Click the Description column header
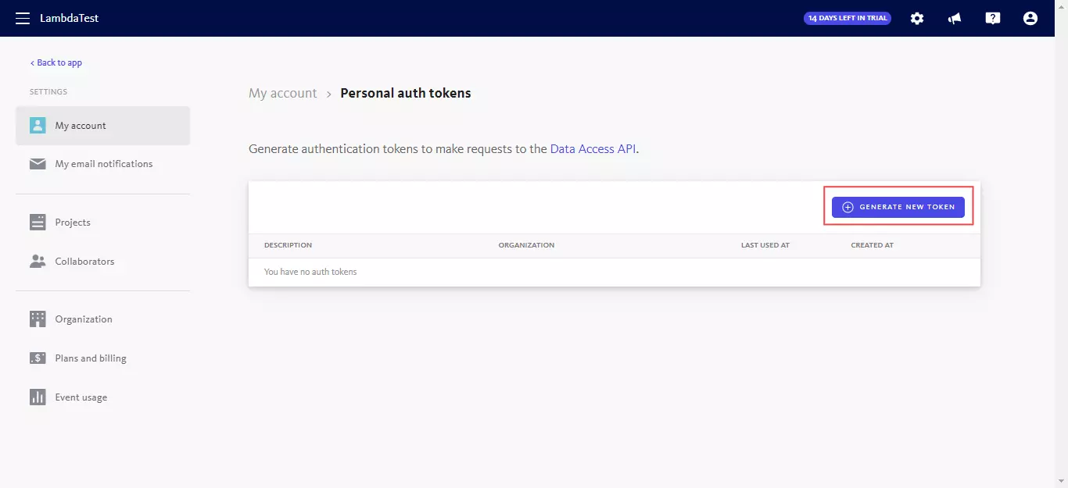Image resolution: width=1068 pixels, height=488 pixels. (x=288, y=245)
